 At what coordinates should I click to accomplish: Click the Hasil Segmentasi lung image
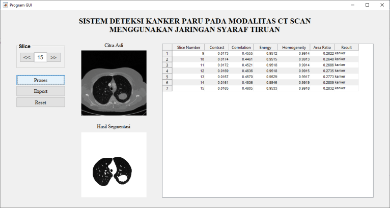[114, 165]
